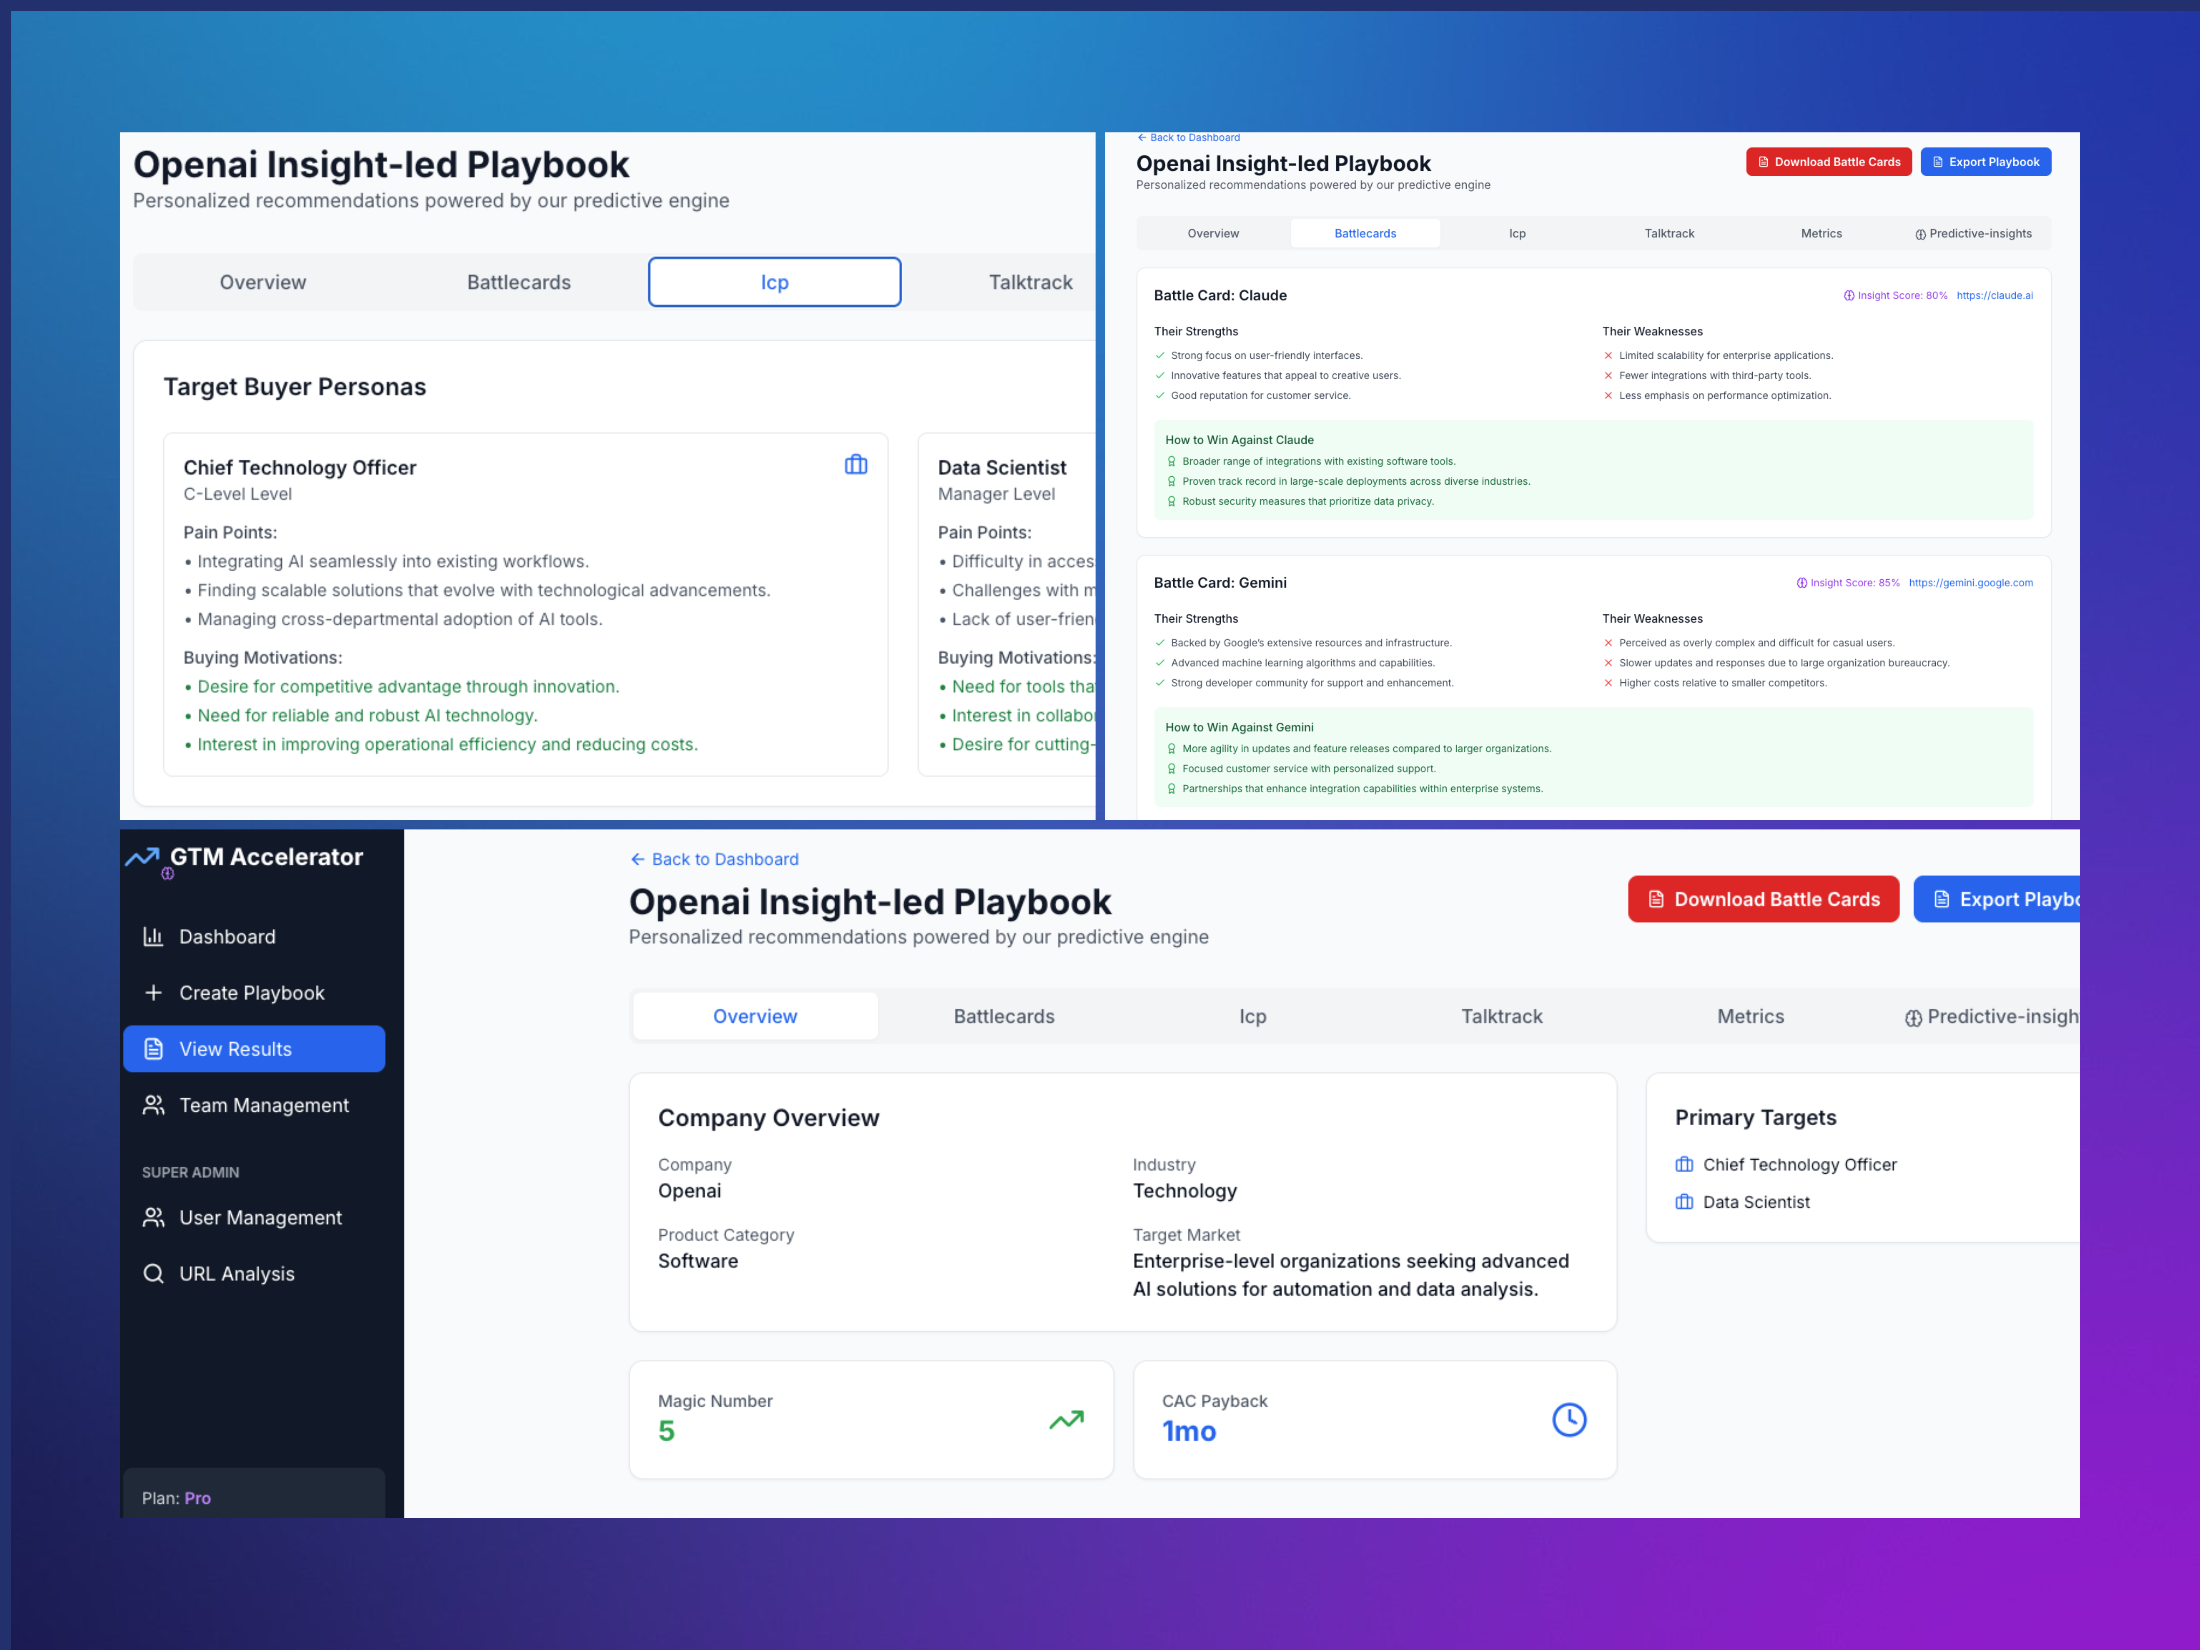Open Dashboard in the sidebar

254,937
